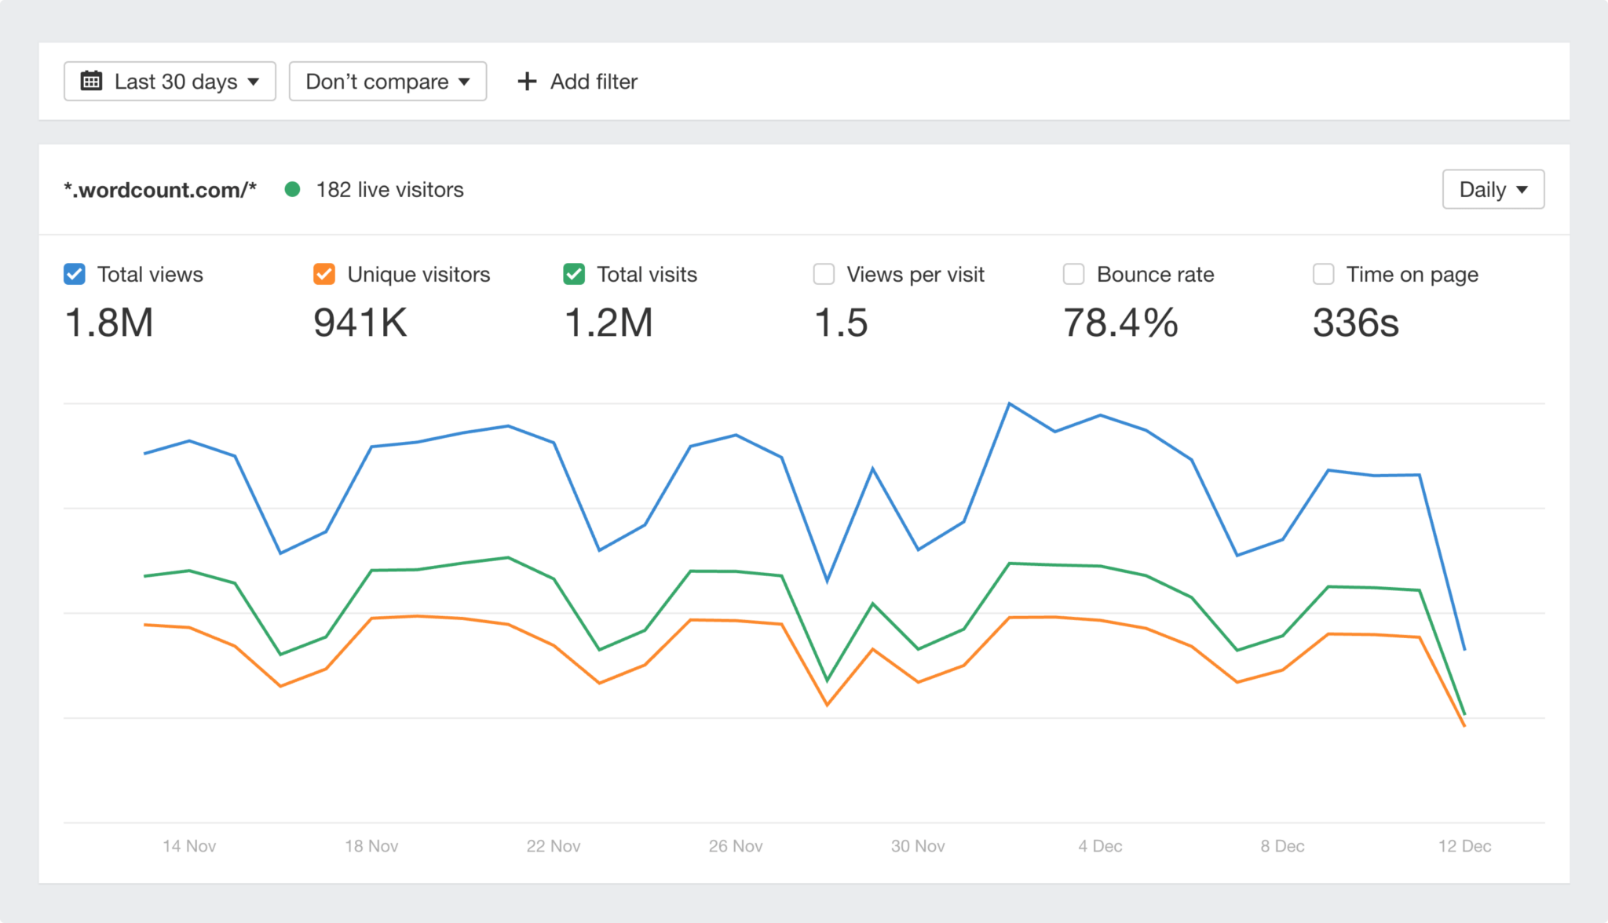This screenshot has height=923, width=1608.
Task: Click the plus icon beside Add filter
Action: 527,81
